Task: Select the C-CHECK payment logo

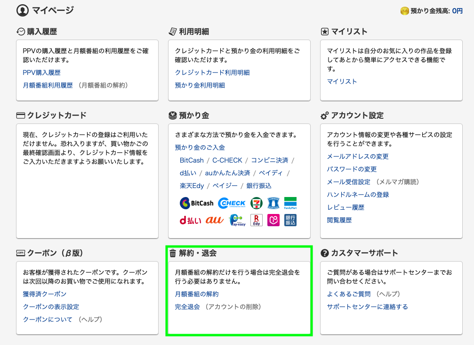Action: click(232, 203)
